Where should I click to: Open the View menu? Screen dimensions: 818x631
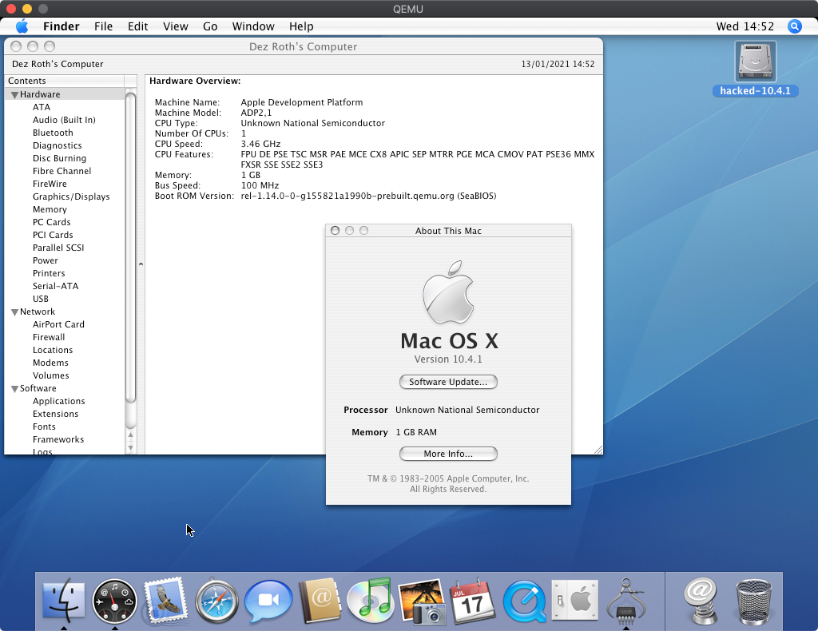pos(175,26)
